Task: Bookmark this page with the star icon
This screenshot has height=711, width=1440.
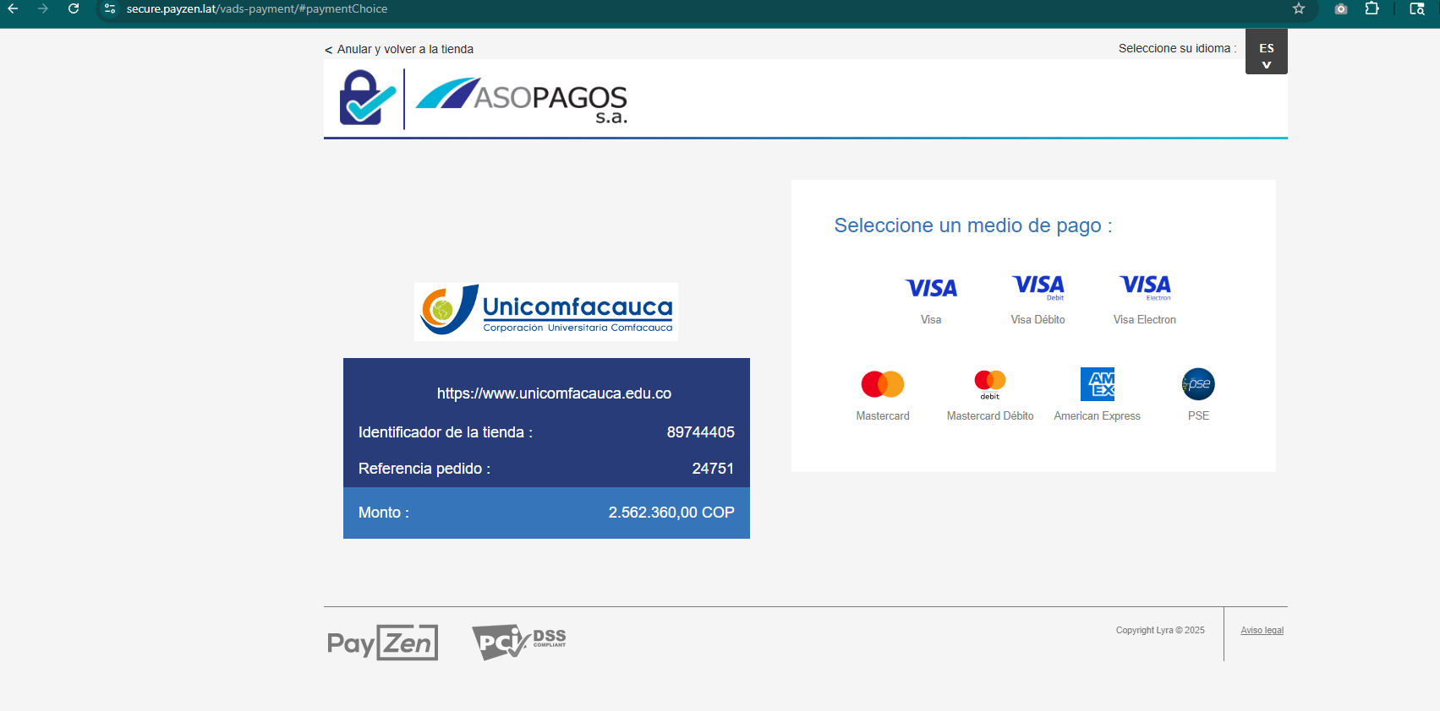Action: (x=1299, y=8)
